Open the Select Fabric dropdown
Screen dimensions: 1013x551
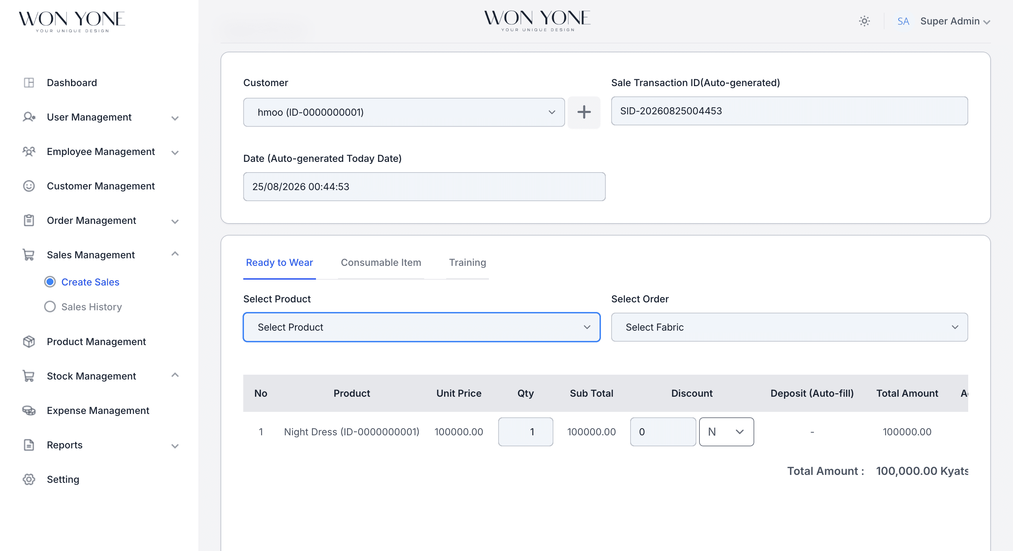789,327
